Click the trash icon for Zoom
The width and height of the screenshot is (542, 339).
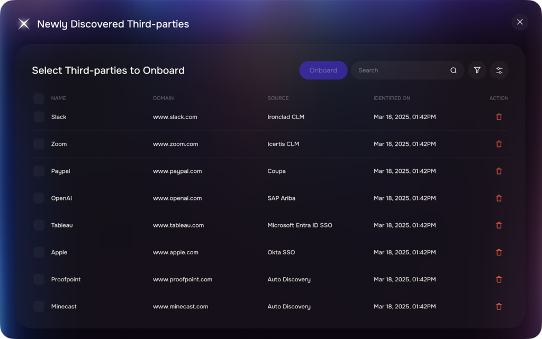pos(499,144)
